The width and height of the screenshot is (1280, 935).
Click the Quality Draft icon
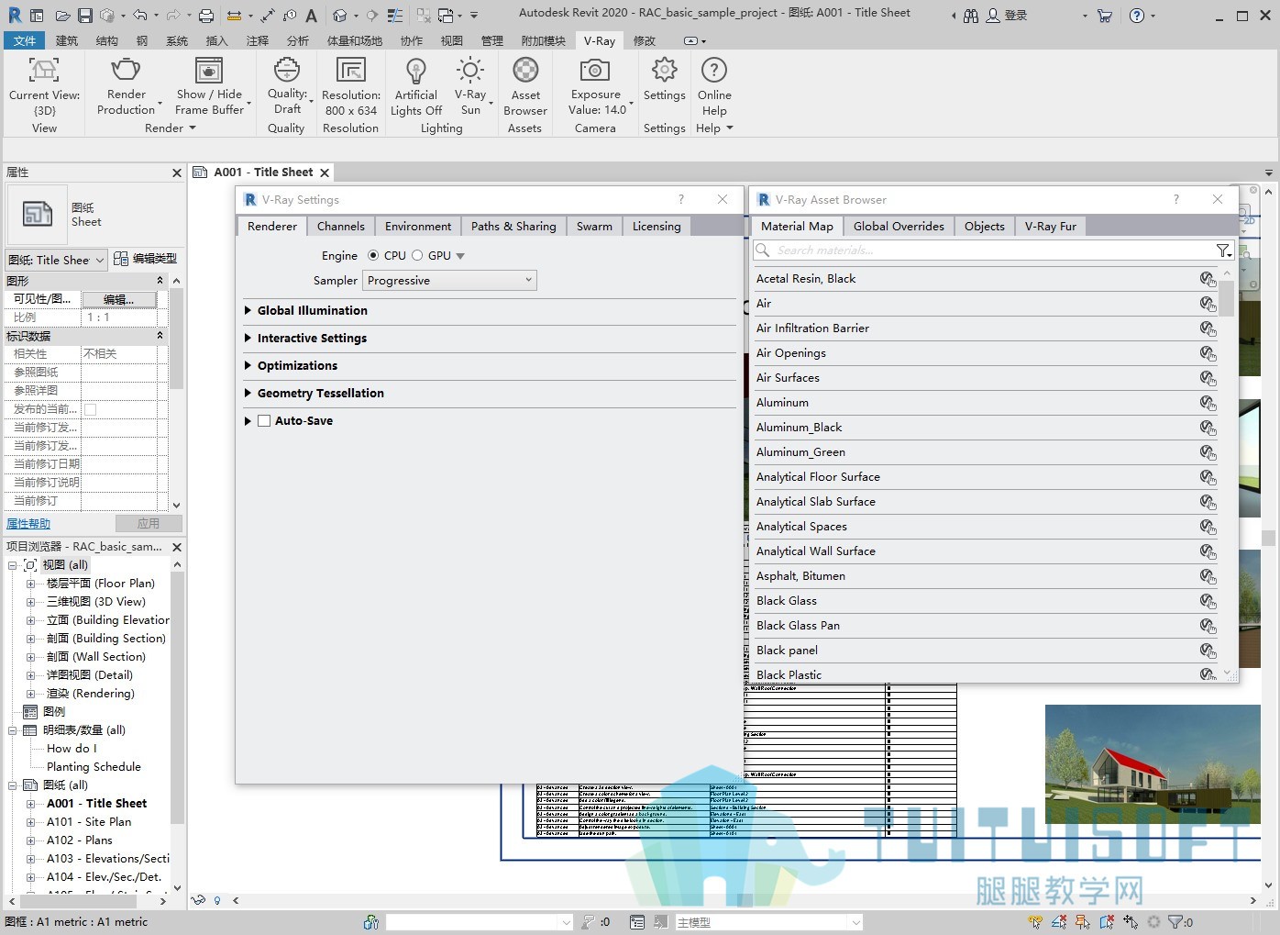coord(287,71)
